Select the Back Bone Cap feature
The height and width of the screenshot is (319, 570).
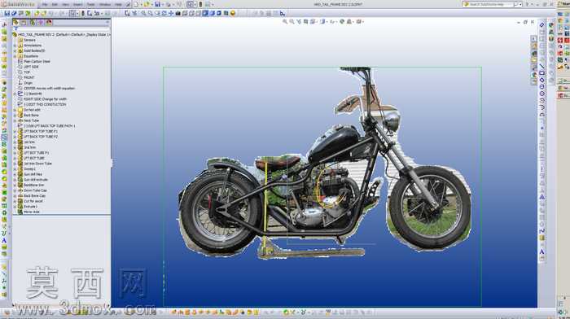coord(34,196)
